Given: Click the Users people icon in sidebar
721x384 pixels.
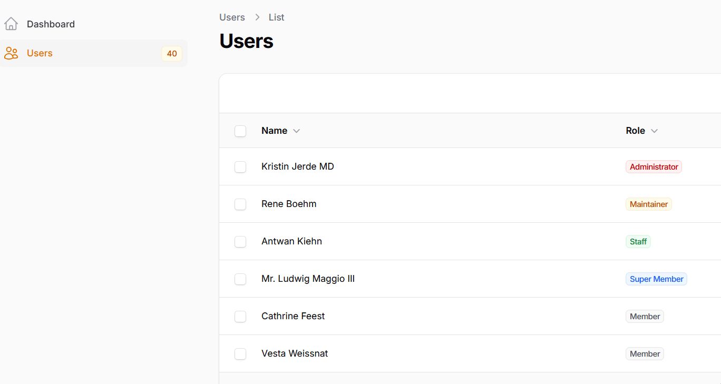Looking at the screenshot, I should 11,53.
